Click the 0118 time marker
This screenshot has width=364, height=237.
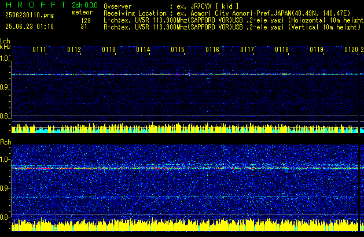pos(282,50)
